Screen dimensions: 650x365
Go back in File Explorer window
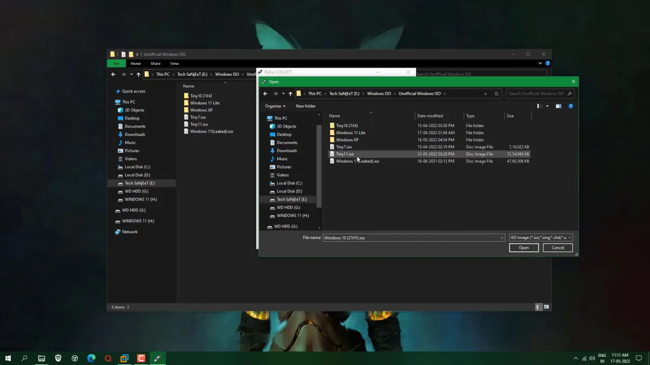coord(113,74)
